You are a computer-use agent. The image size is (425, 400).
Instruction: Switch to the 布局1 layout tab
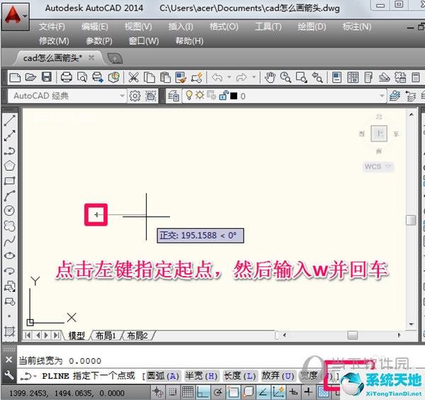tap(106, 336)
